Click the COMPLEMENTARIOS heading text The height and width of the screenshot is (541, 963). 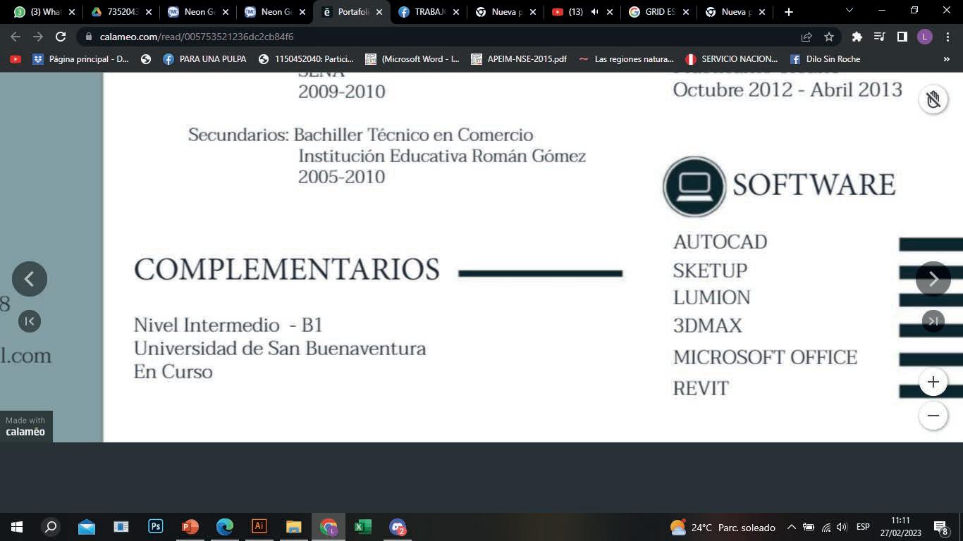[287, 270]
